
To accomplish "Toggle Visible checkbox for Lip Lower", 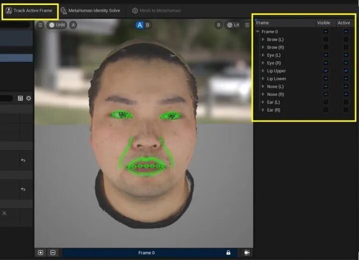I will tap(326, 78).
